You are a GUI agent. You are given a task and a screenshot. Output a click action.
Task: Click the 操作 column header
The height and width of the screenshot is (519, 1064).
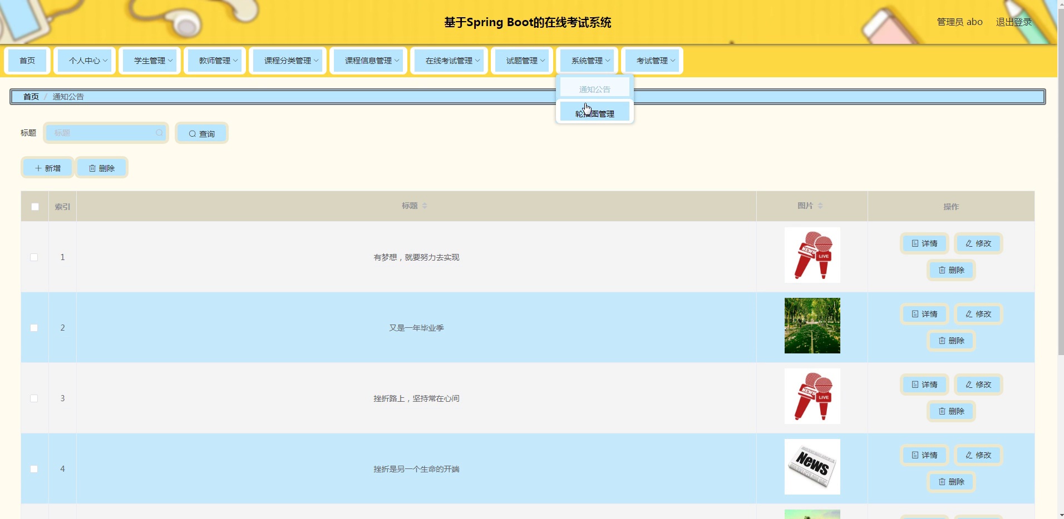click(x=951, y=207)
